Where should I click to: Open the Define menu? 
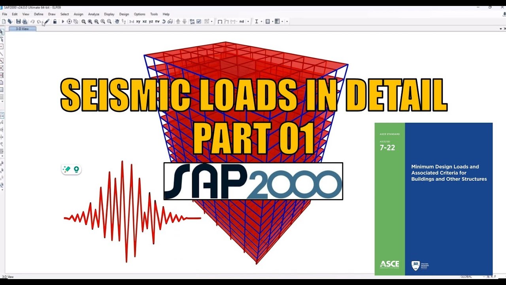click(x=39, y=14)
